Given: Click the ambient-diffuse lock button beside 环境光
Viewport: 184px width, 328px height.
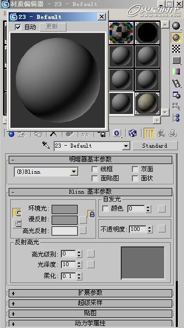Looking at the screenshot, I should point(17,213).
